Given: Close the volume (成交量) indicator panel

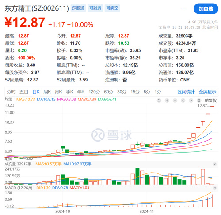Looking at the screenshot, I should coord(215,164).
